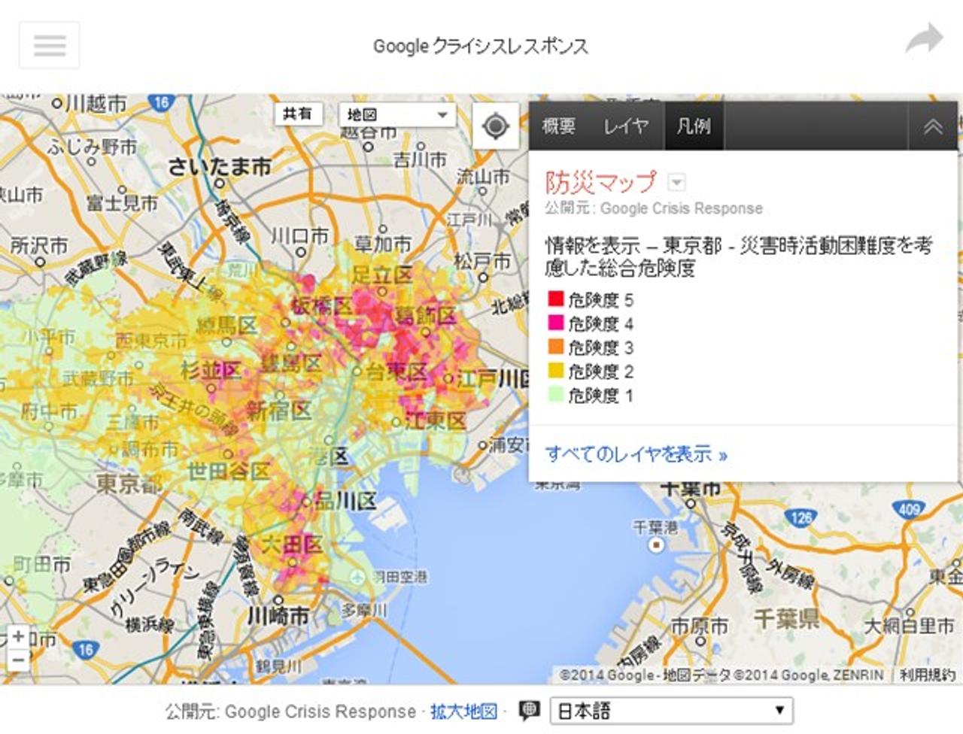Zoom in on the map

pyautogui.click(x=18, y=636)
